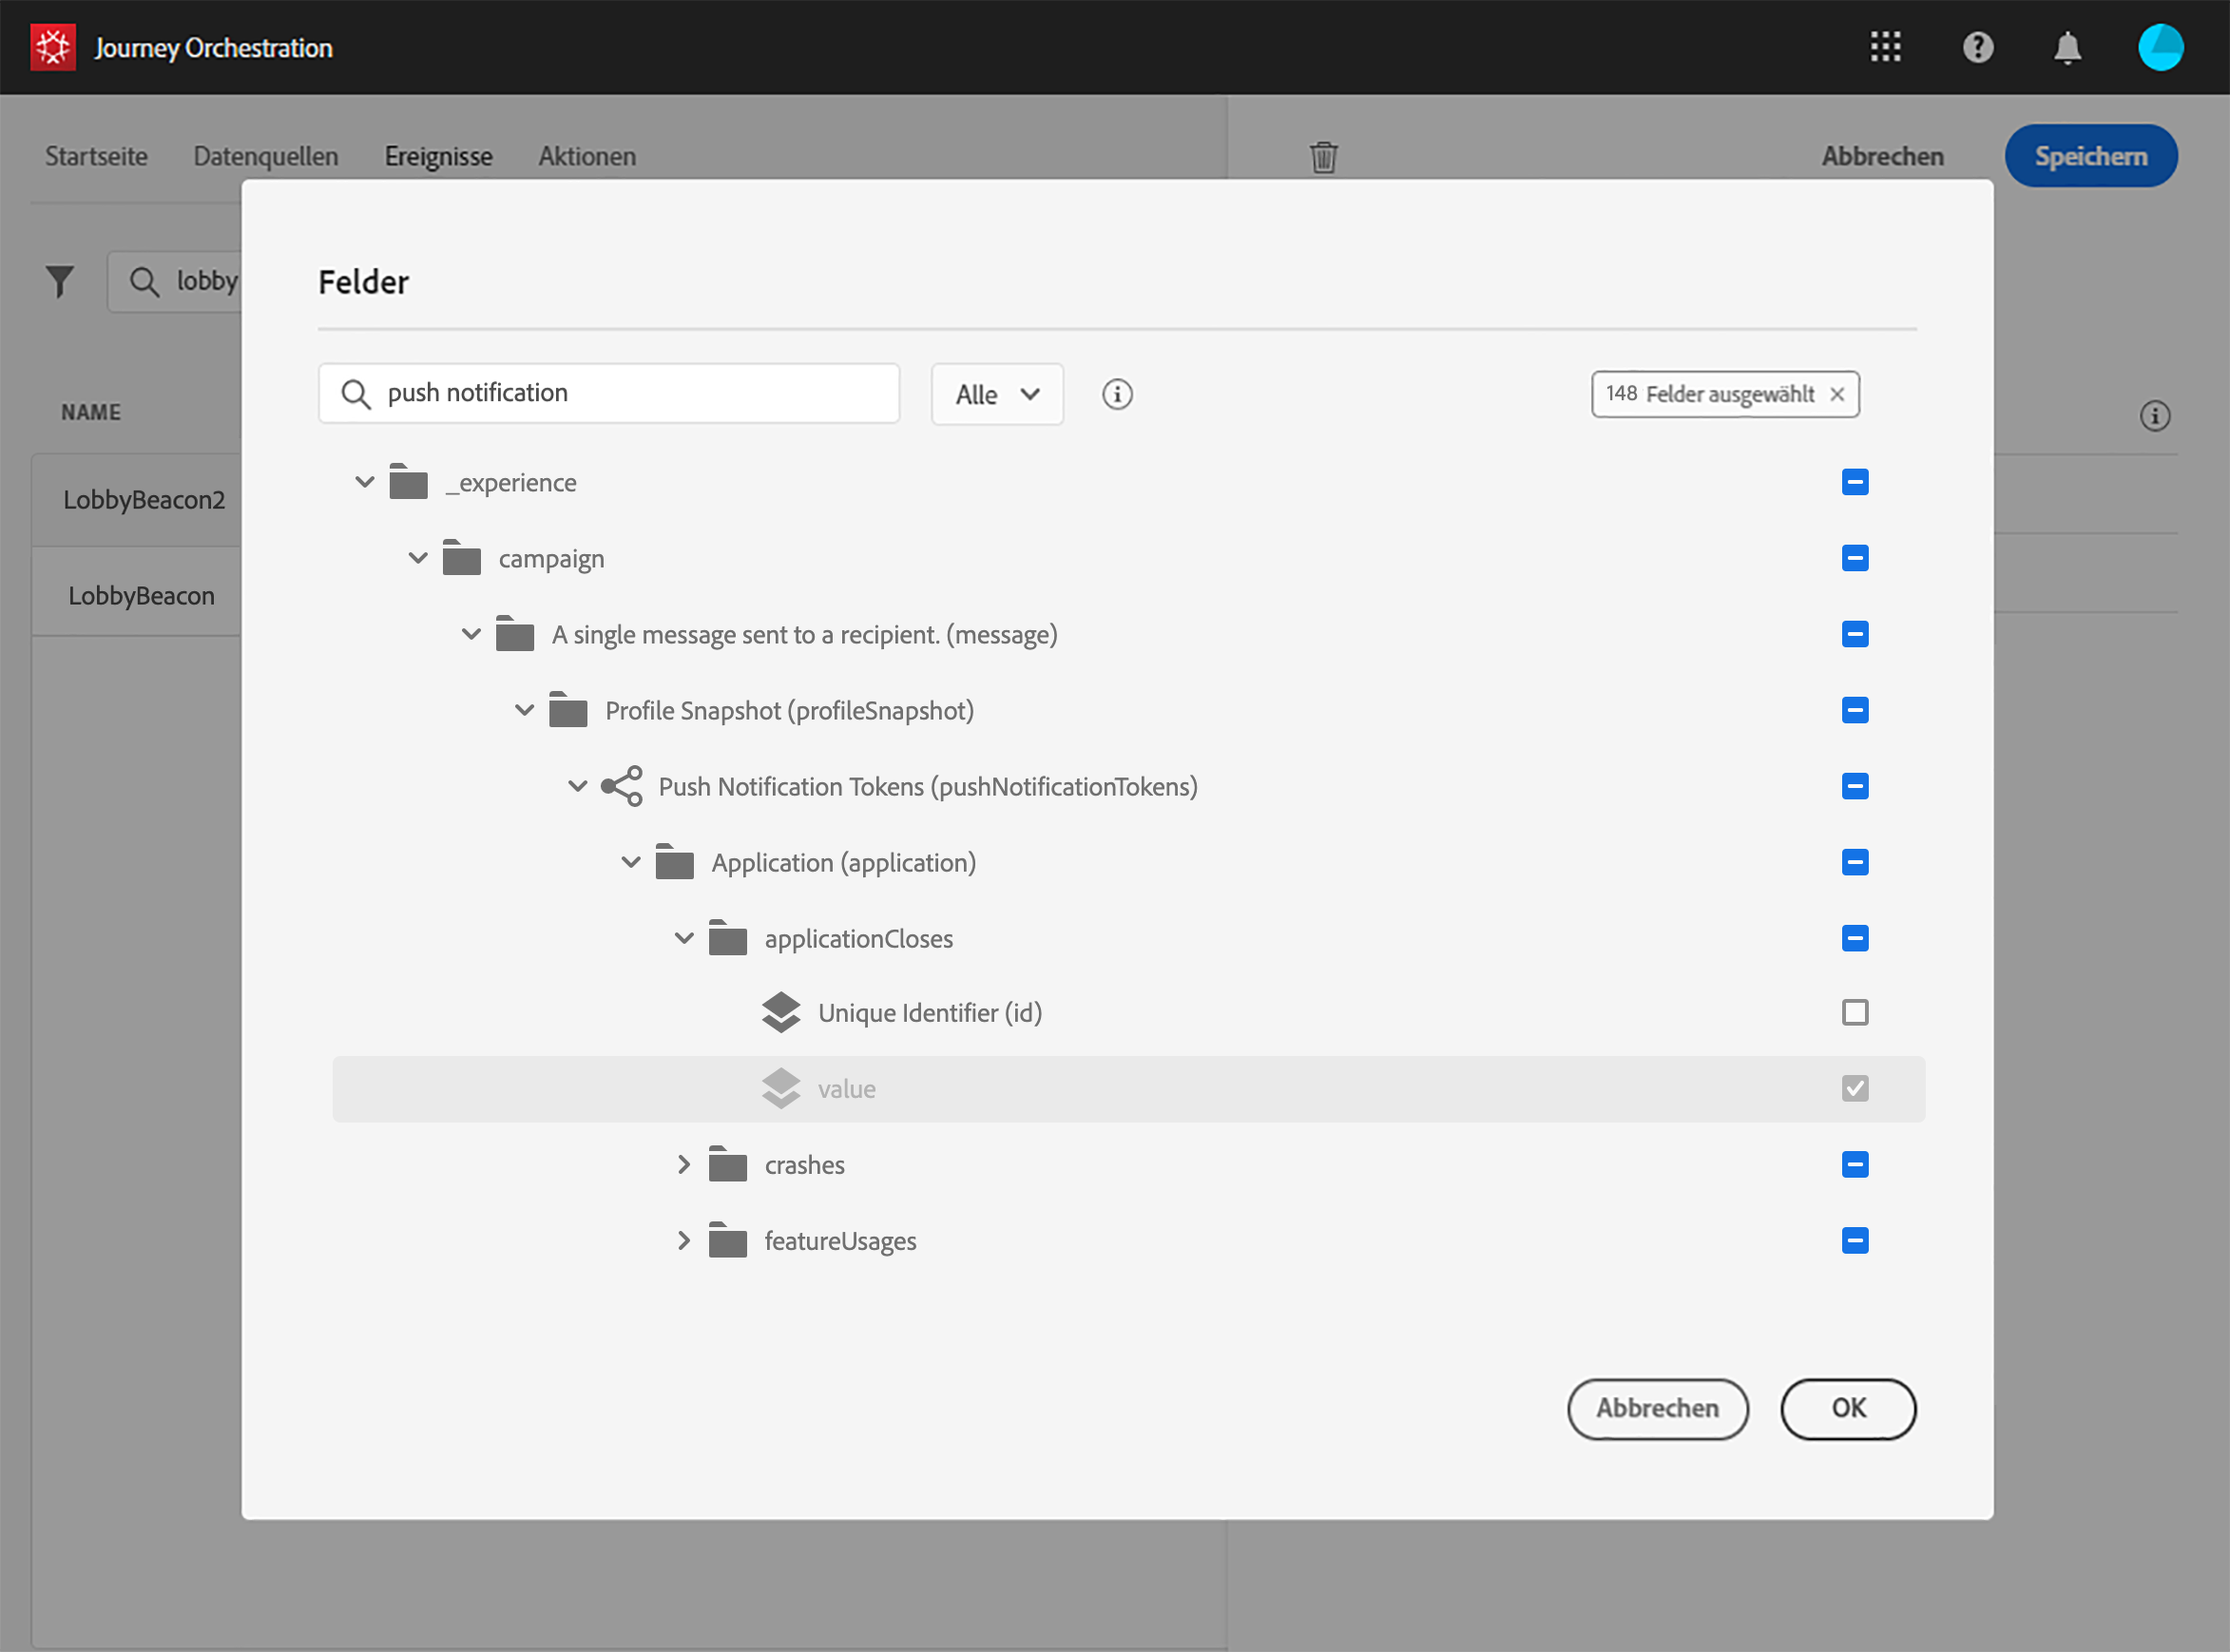
Task: Collapse the applicationCloses folder
Action: pyautogui.click(x=684, y=938)
